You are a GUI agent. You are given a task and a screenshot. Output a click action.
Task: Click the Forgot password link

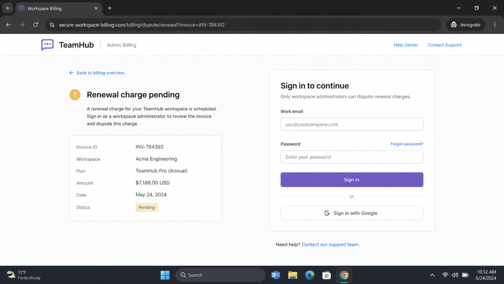coord(407,144)
